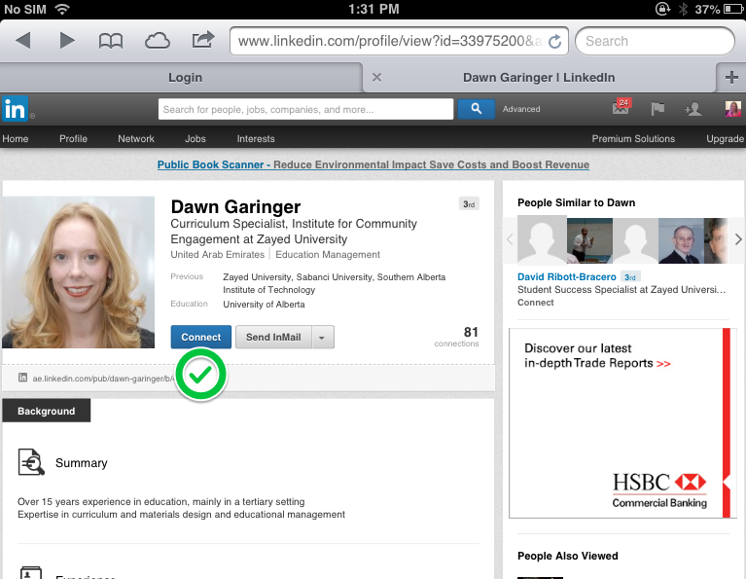Open account profile photo menu
The width and height of the screenshot is (746, 579).
(x=732, y=109)
